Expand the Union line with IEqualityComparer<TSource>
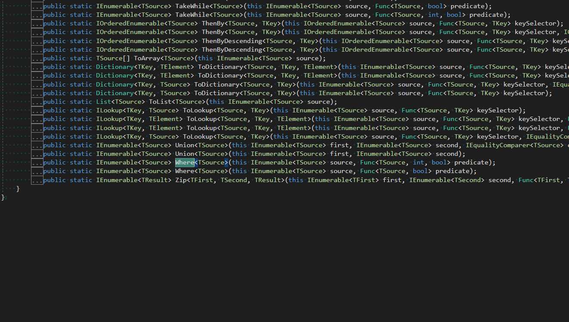 click(x=37, y=146)
